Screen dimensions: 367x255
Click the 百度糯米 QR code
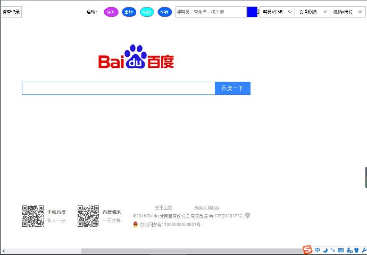[x=88, y=216]
